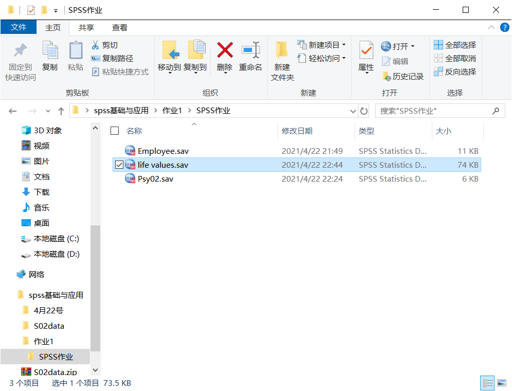Open recent locations dropdown arrow
Viewport: 512px width, 391px height.
point(48,111)
